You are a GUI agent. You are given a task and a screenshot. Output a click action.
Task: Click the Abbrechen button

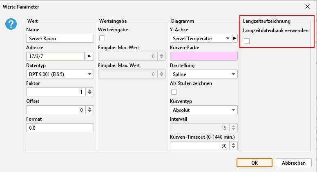tap(293, 163)
